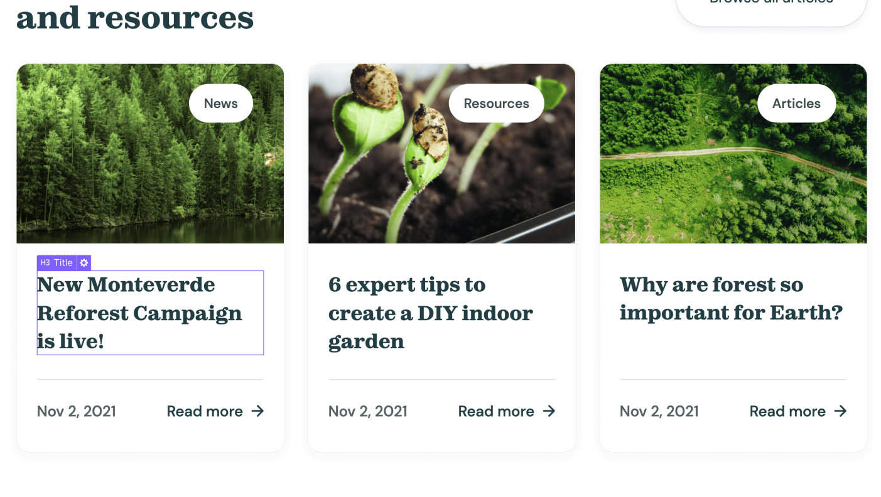Select the Articles category badge
Image resolution: width=881 pixels, height=497 pixels.
(x=796, y=103)
